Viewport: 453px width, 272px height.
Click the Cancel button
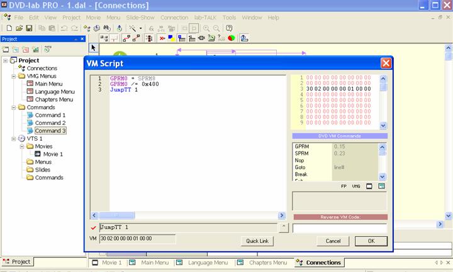333,241
